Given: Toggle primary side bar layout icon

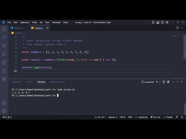Looking at the screenshot, I should (153, 22).
